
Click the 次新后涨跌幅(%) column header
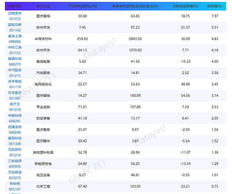(185, 6)
